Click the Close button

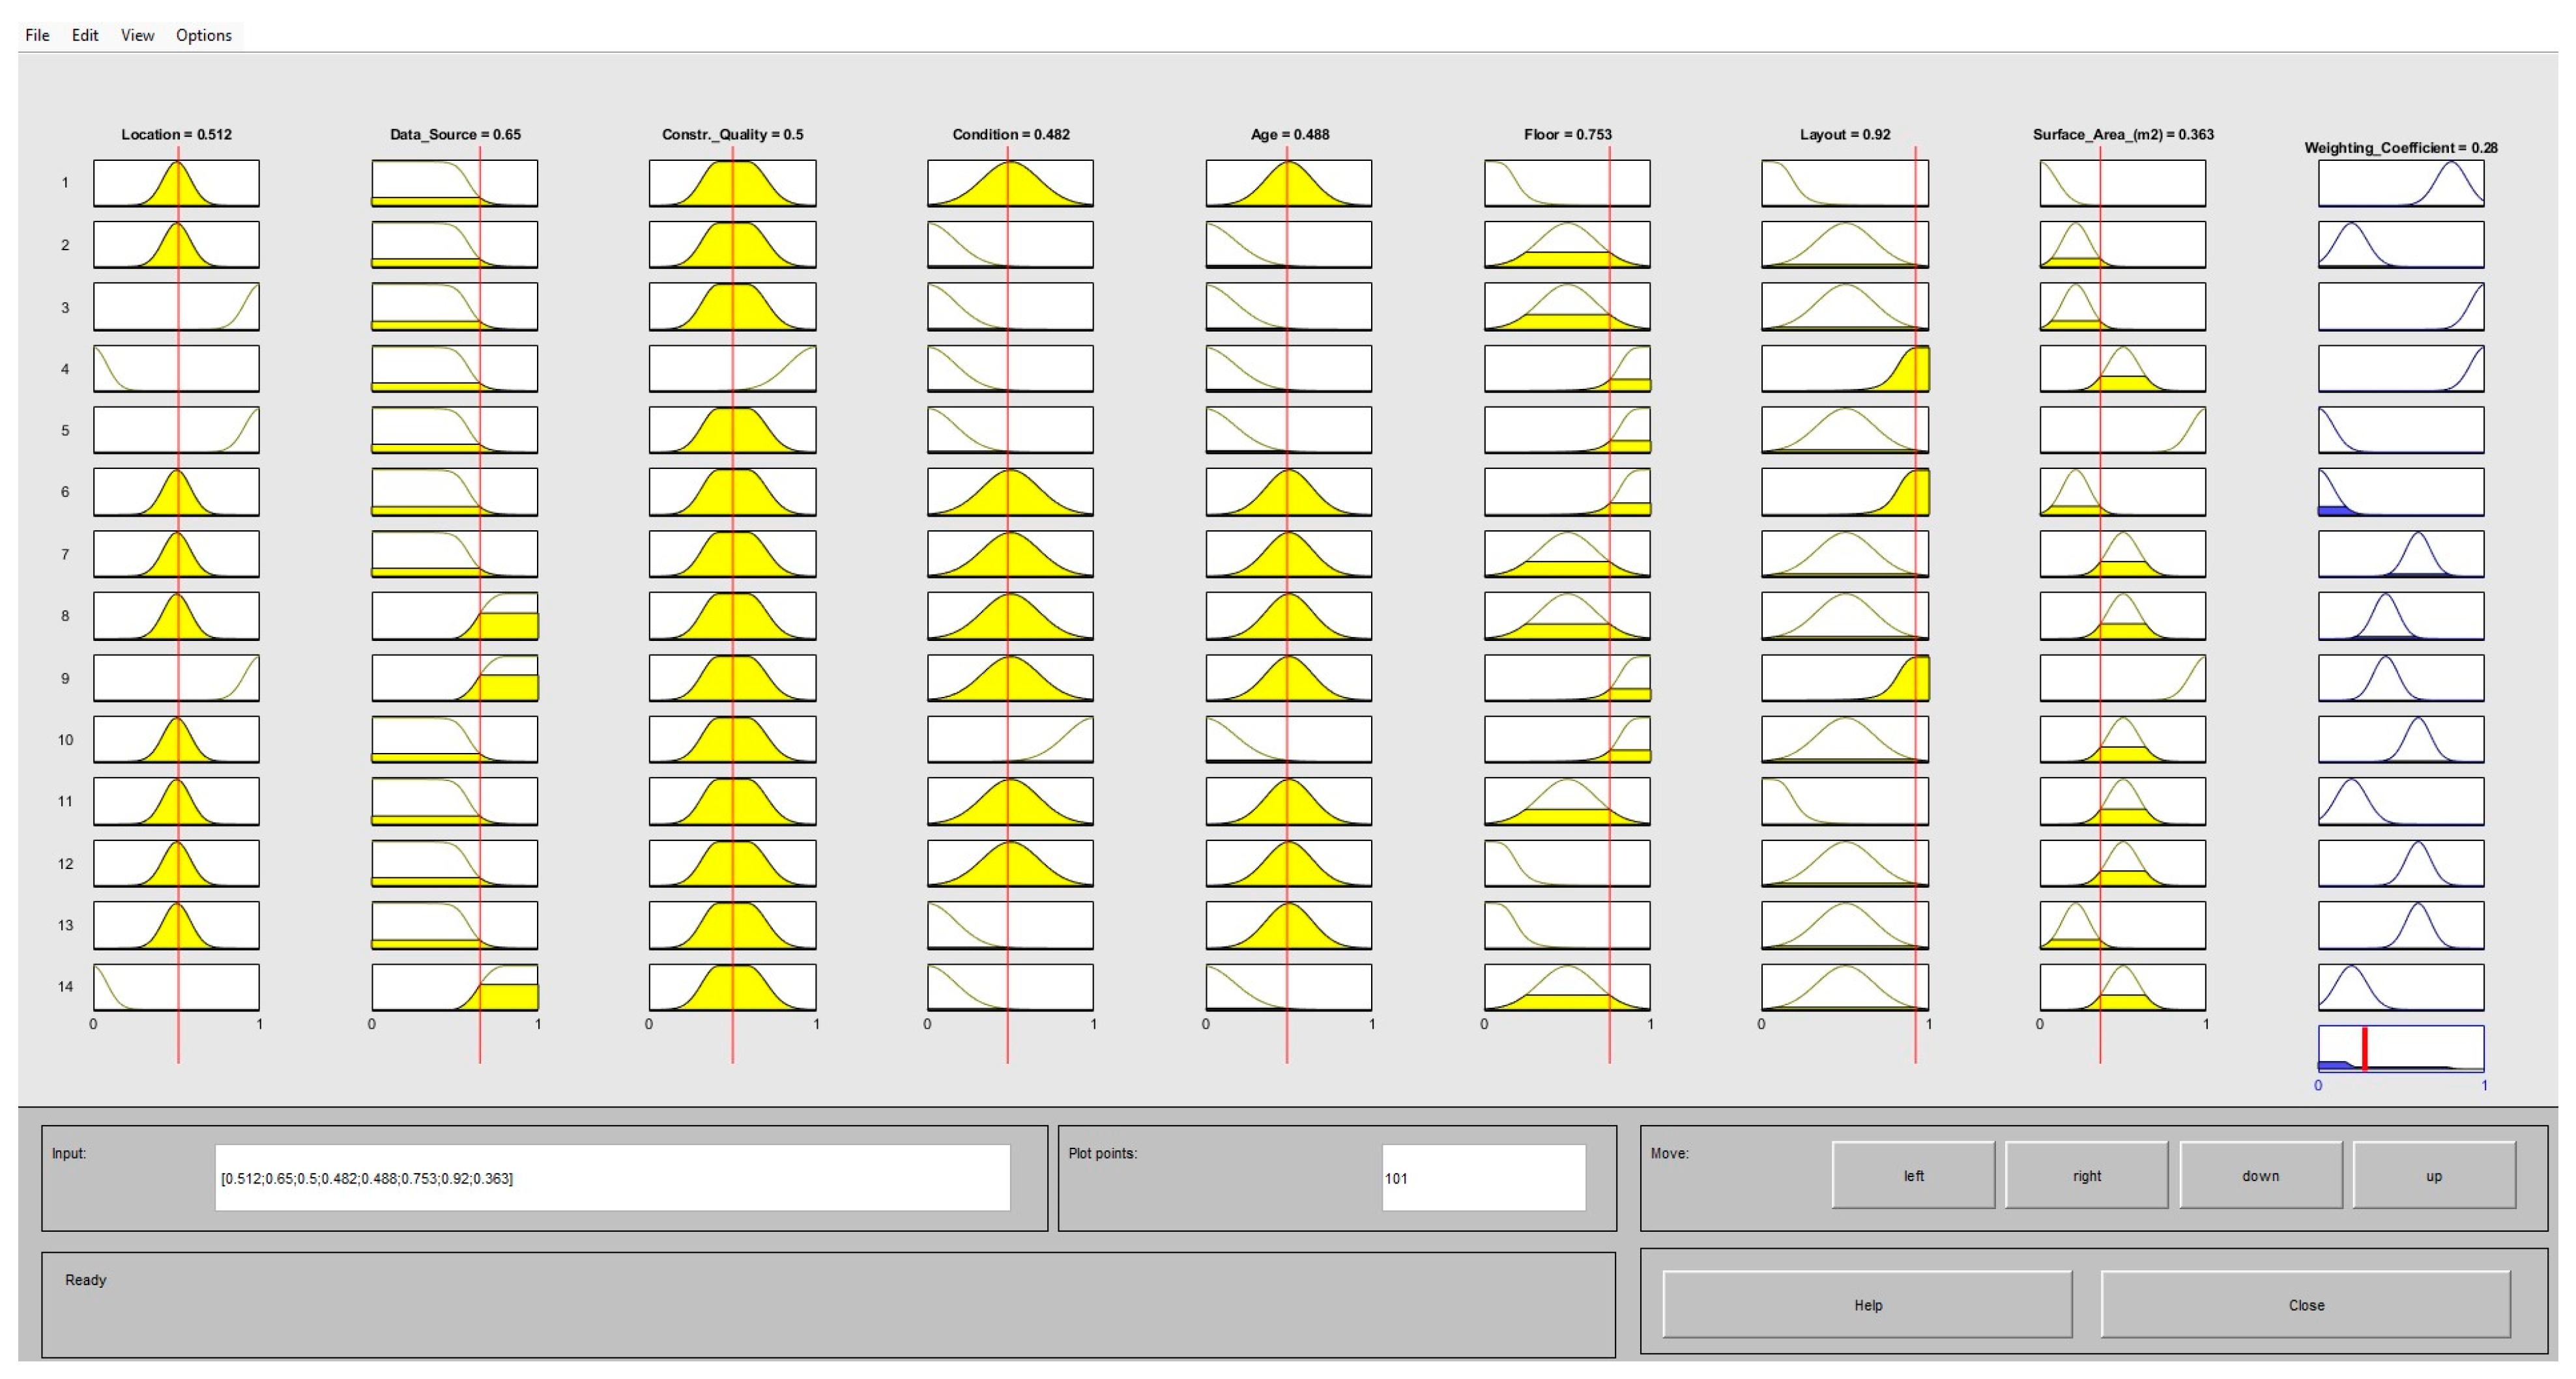2305,1305
